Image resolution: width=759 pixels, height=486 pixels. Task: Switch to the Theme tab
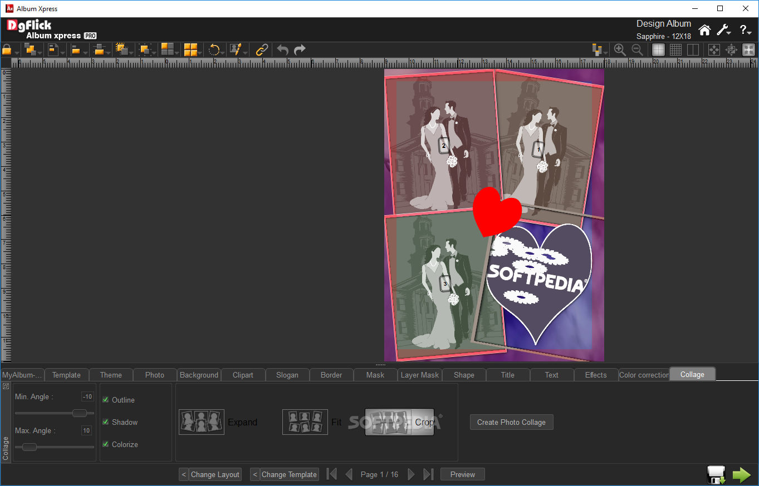pos(111,375)
